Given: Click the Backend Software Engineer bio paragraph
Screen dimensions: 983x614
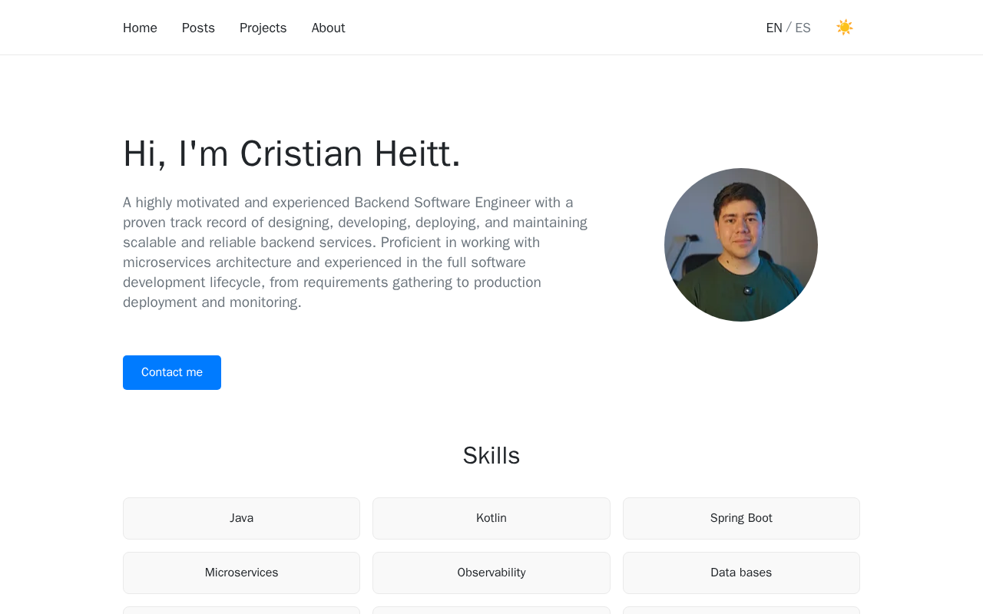Looking at the screenshot, I should tap(355, 253).
